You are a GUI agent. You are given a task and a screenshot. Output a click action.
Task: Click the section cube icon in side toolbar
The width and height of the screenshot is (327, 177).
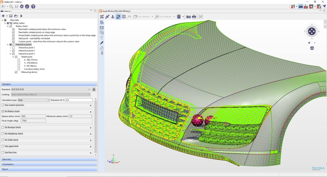[102, 33]
